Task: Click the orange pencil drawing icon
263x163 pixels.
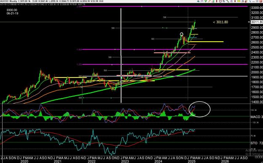Action: 209,1
